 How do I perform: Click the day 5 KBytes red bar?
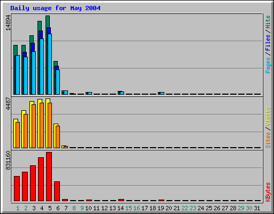click(49, 177)
